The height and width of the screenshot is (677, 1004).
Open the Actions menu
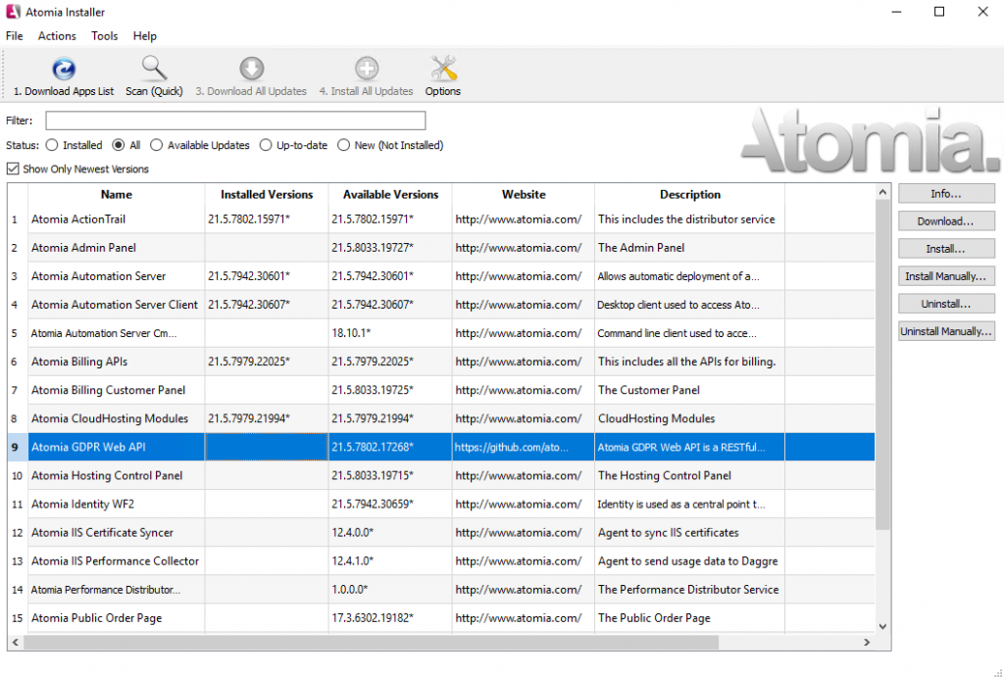tap(56, 35)
